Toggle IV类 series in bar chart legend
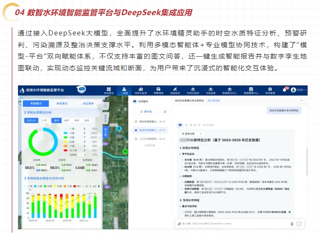Screen dimensions: 319x235 pyautogui.click(x=58, y=186)
